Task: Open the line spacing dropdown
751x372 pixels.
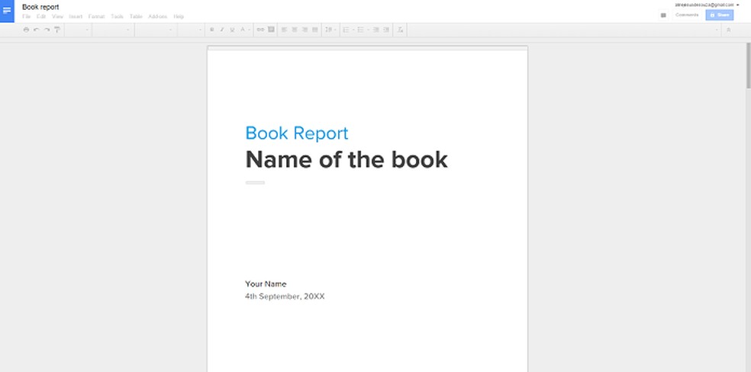Action: point(330,30)
